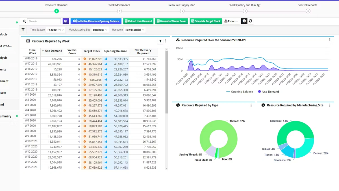Click the Calculate Target Stock button

pyautogui.click(x=206, y=21)
